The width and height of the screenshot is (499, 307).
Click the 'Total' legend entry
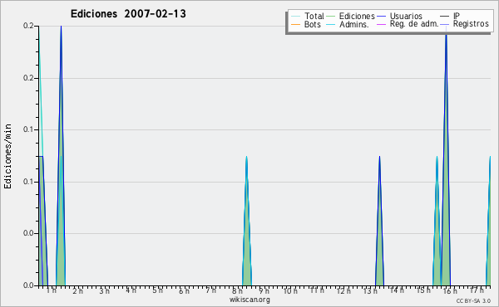pyautogui.click(x=308, y=16)
